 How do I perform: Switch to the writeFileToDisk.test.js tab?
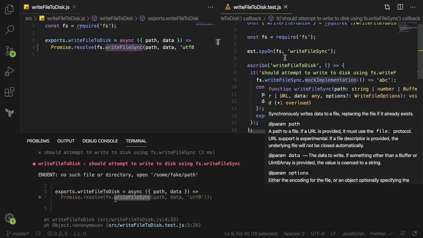coord(257,7)
